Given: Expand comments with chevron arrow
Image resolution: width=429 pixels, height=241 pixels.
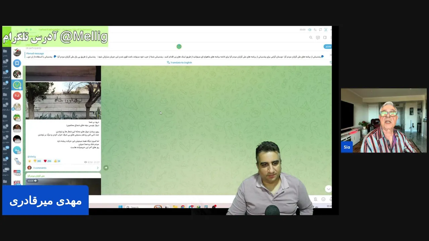Looking at the screenshot, I should 98,168.
